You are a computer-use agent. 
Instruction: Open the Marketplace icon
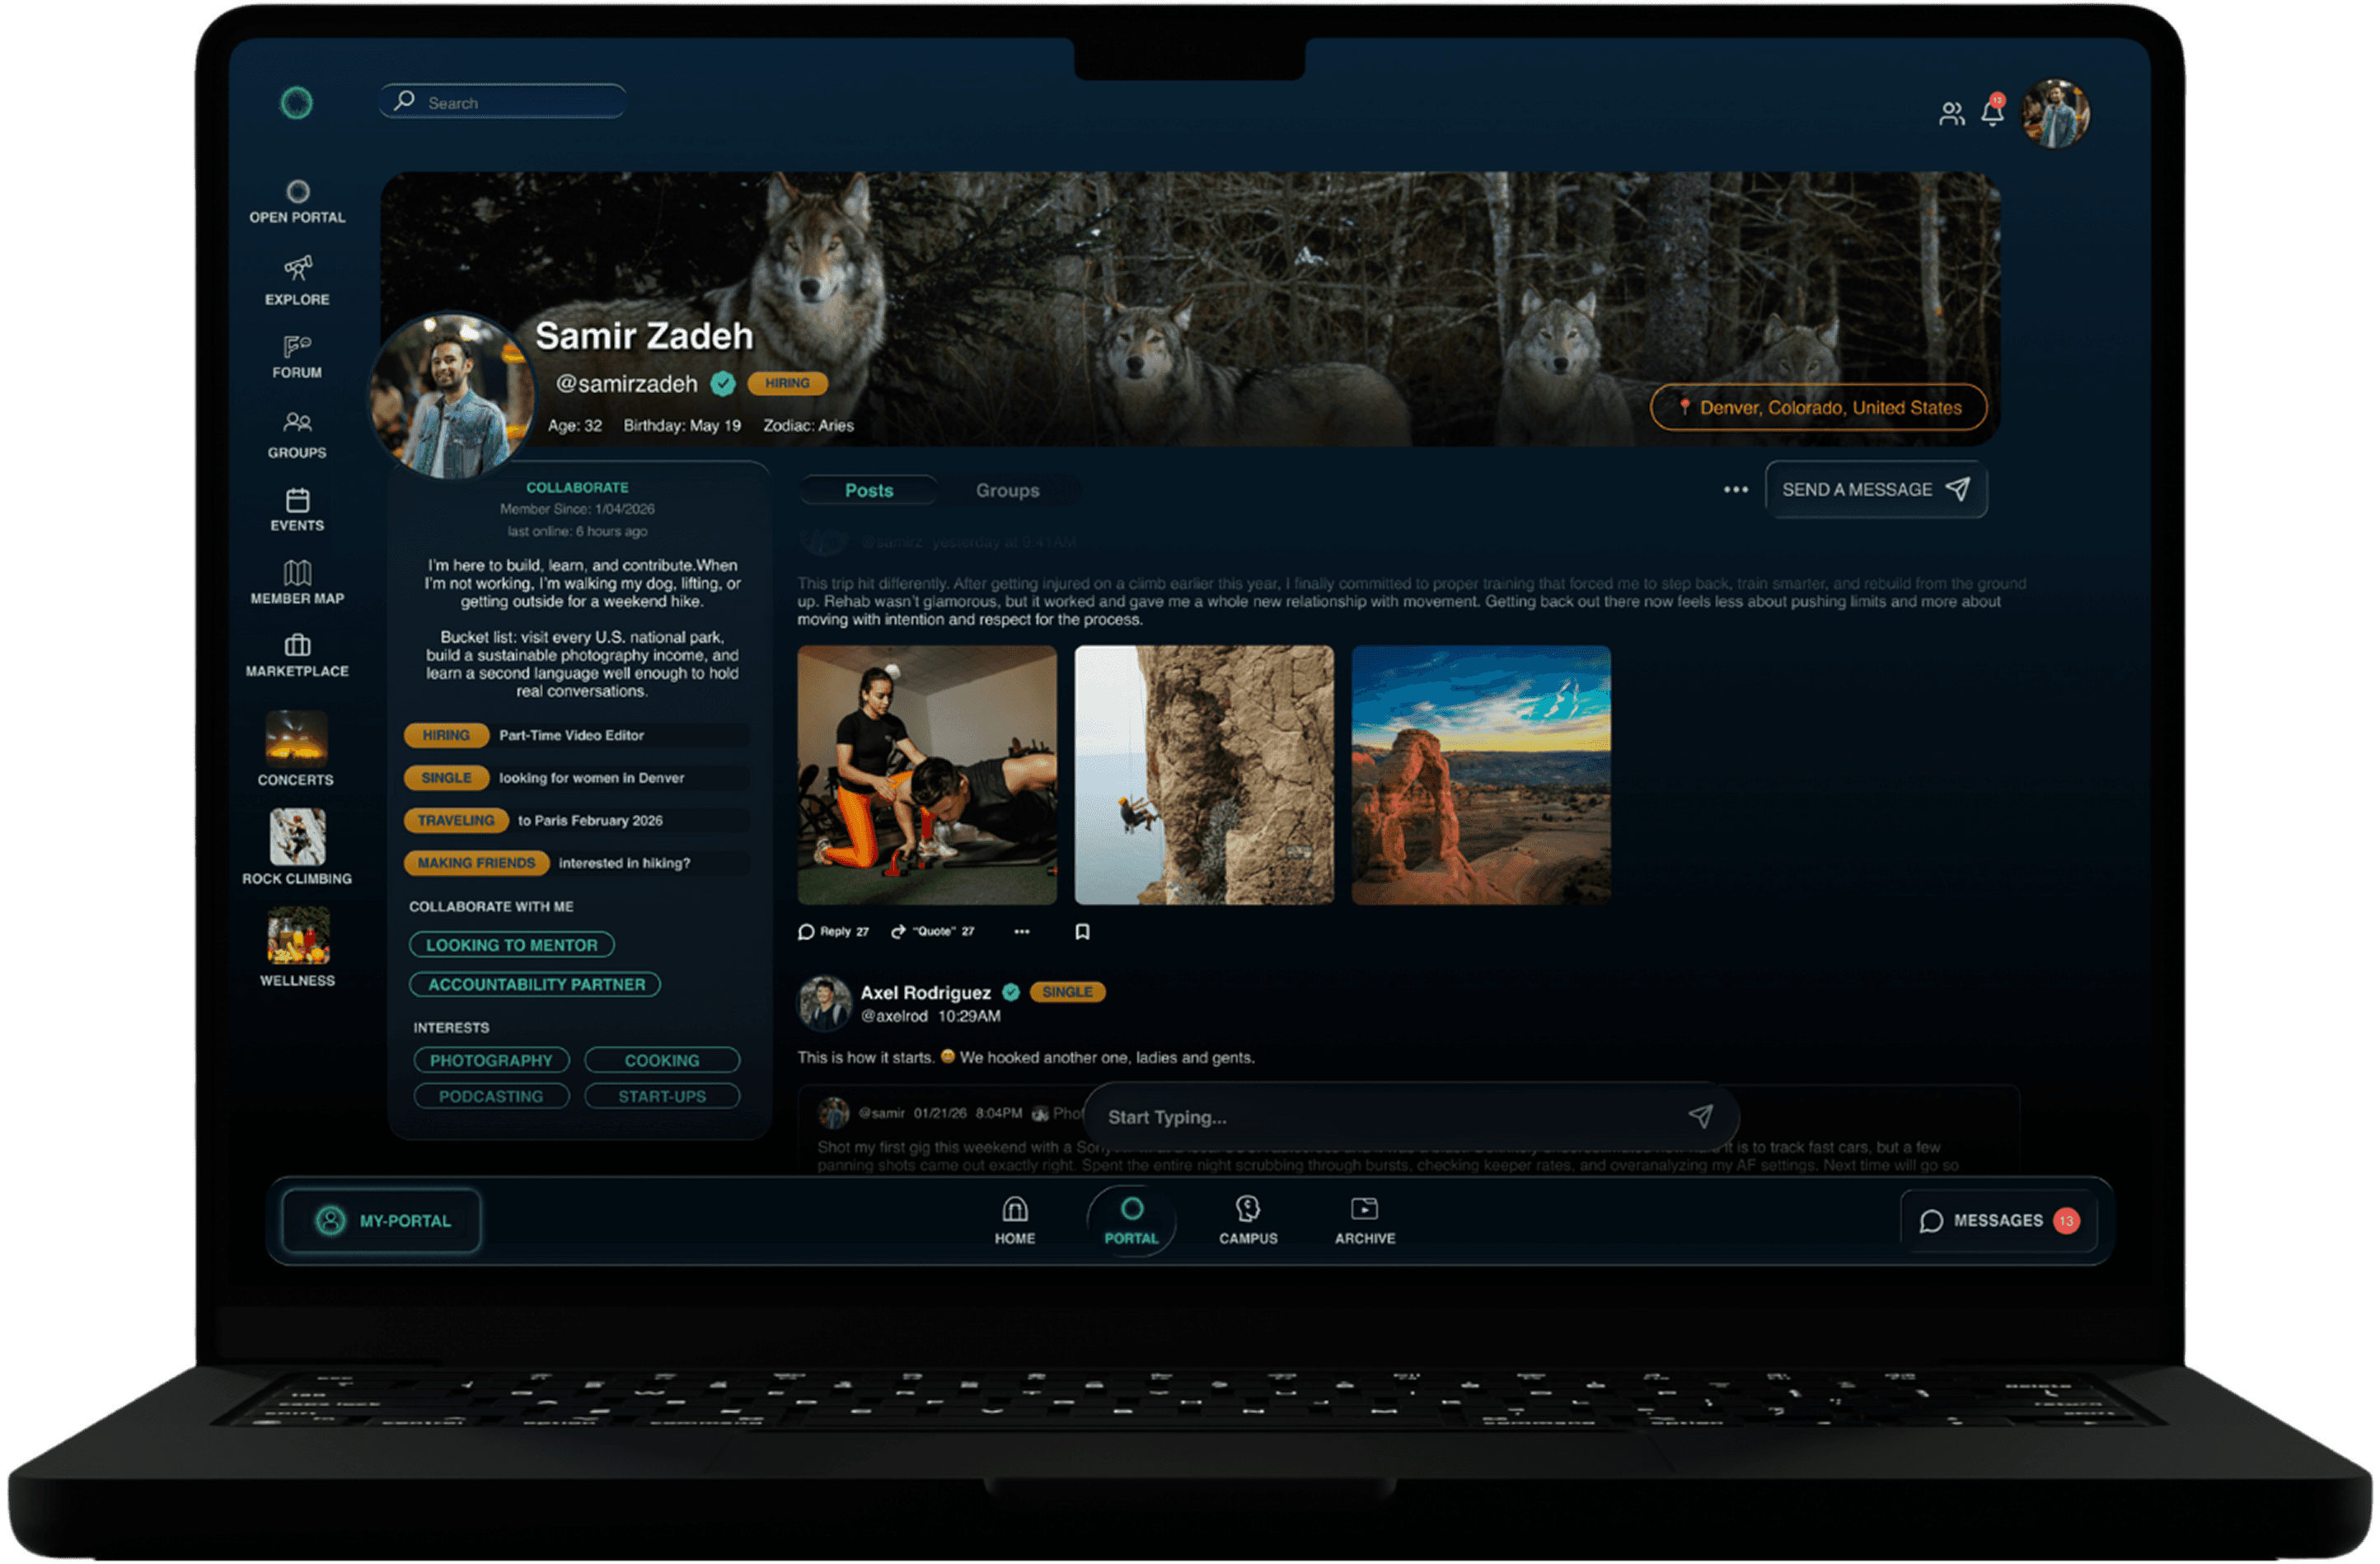(x=297, y=645)
